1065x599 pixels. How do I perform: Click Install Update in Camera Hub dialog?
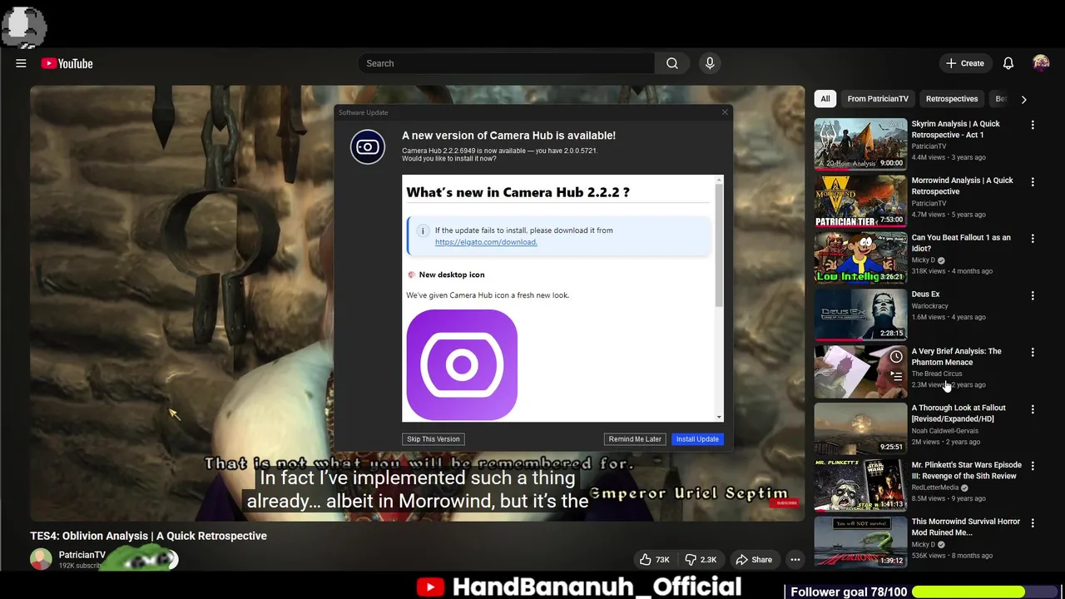(697, 439)
